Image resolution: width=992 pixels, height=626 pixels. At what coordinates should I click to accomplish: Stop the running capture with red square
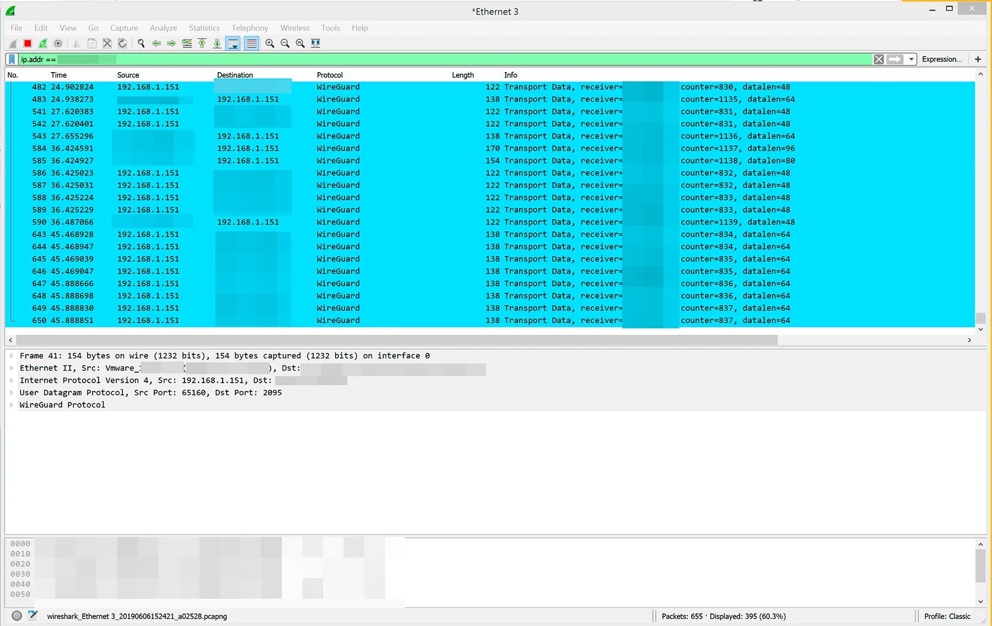[x=28, y=43]
